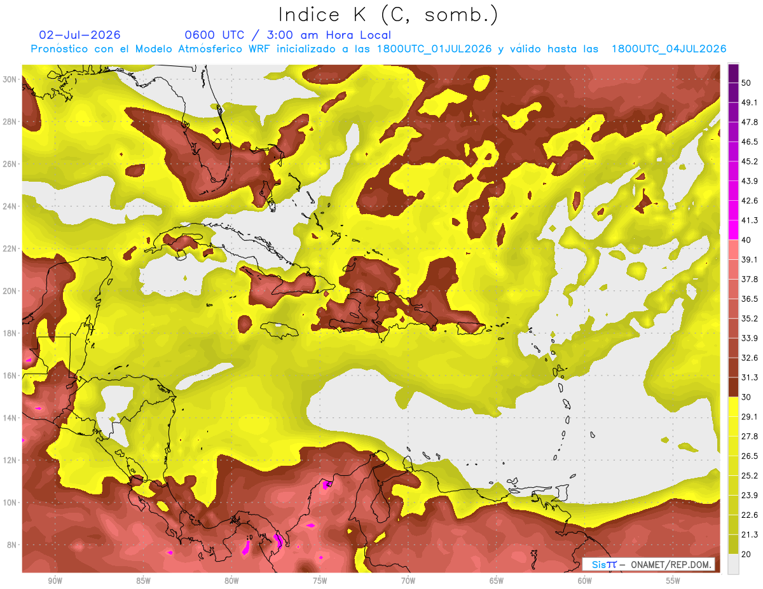Screen dimensions: 763x589
Task: Select the '8N' latitude label
Action: pyautogui.click(x=12, y=545)
